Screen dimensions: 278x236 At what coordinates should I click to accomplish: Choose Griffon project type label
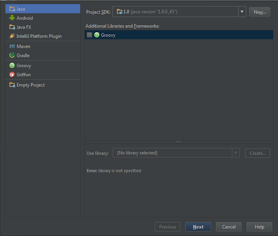pos(23,75)
